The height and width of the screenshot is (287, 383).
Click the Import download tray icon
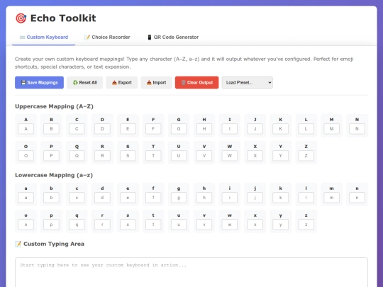[x=149, y=82]
